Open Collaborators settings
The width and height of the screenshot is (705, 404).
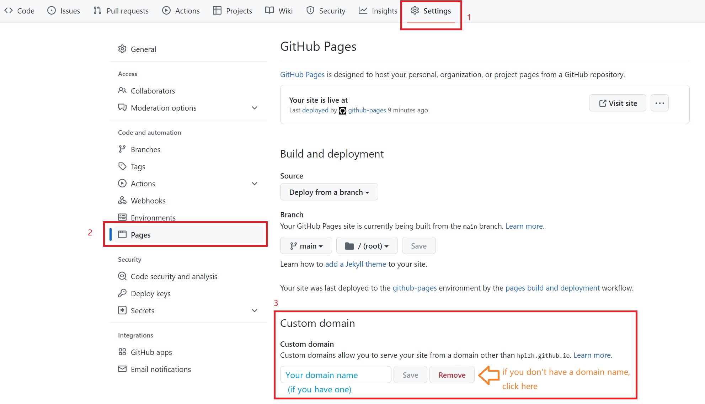[188, 91]
